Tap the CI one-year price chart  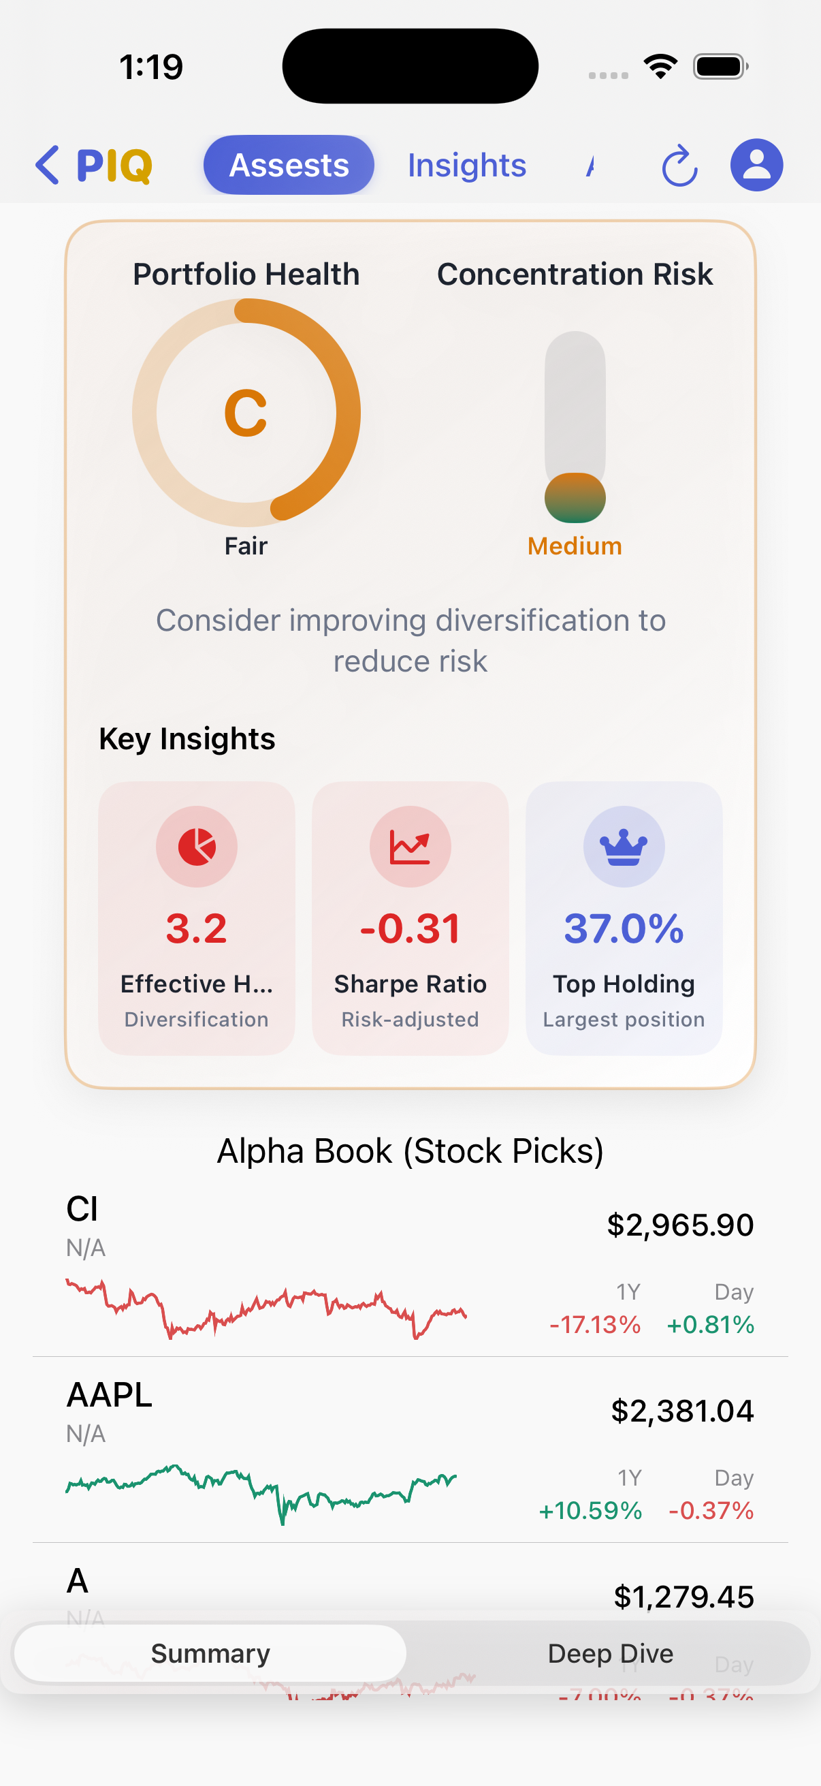pyautogui.click(x=266, y=1309)
